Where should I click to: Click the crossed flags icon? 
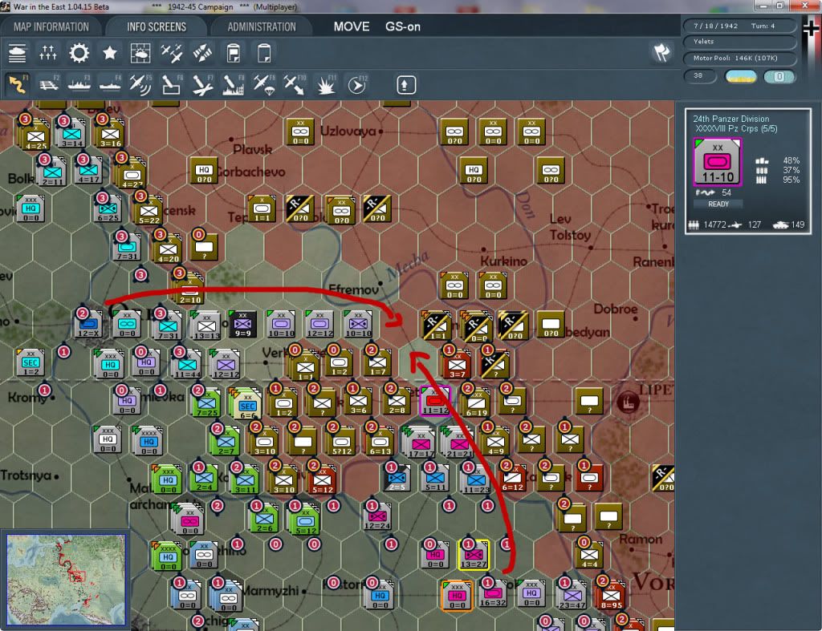(661, 53)
